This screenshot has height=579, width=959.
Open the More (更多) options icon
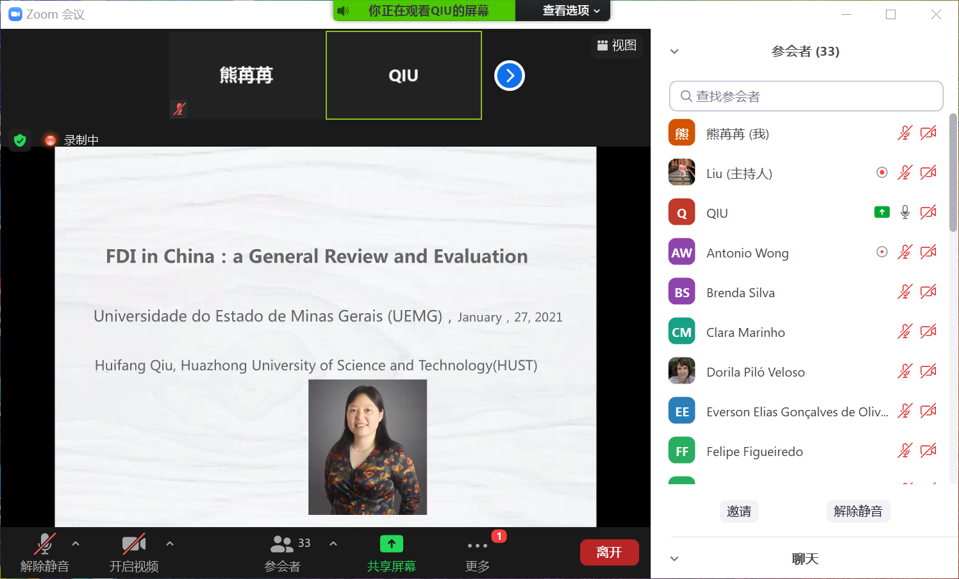pos(478,546)
